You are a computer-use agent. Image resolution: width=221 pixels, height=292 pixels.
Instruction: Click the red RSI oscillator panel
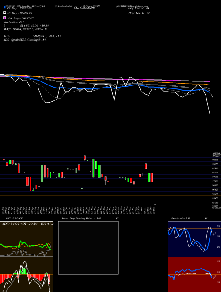[194, 274]
